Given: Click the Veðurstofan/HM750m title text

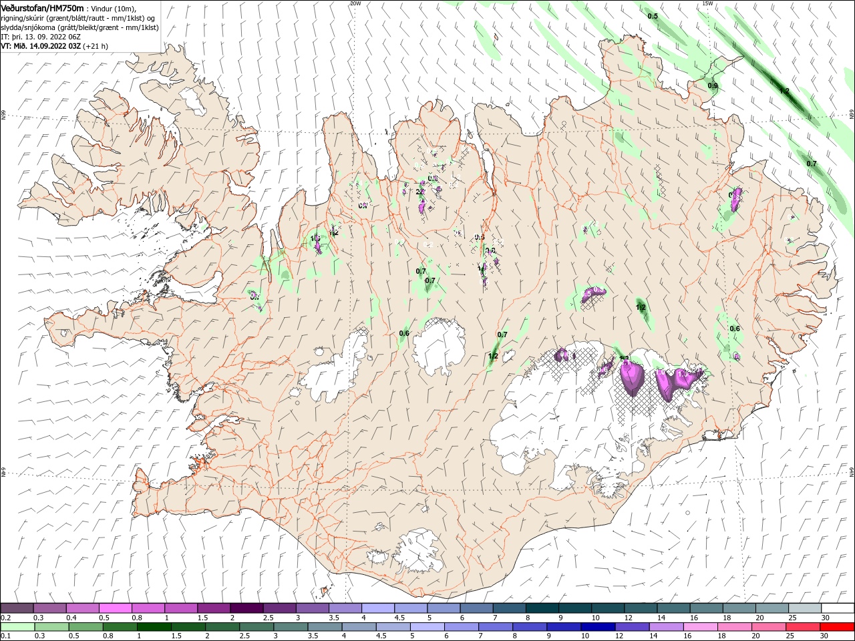Looking at the screenshot, I should coord(42,8).
